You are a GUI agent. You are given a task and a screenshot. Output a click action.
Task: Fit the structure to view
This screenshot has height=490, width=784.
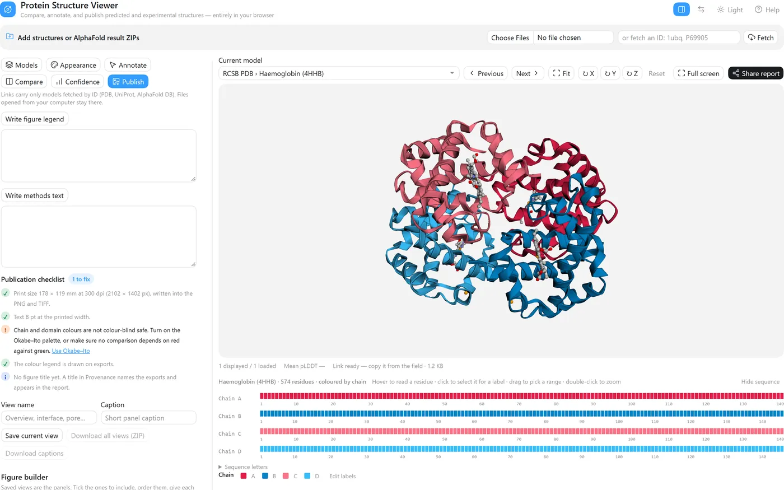tap(561, 73)
